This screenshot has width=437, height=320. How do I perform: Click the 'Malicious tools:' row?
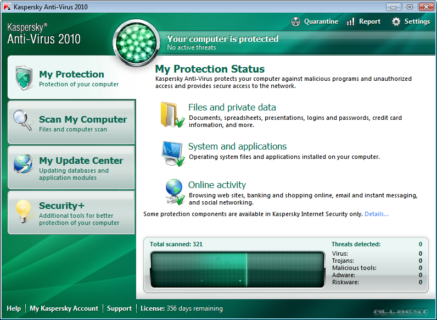coord(377,268)
